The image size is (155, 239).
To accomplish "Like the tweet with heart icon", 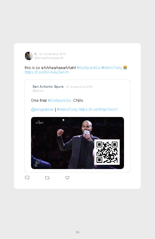I will point(67,178).
